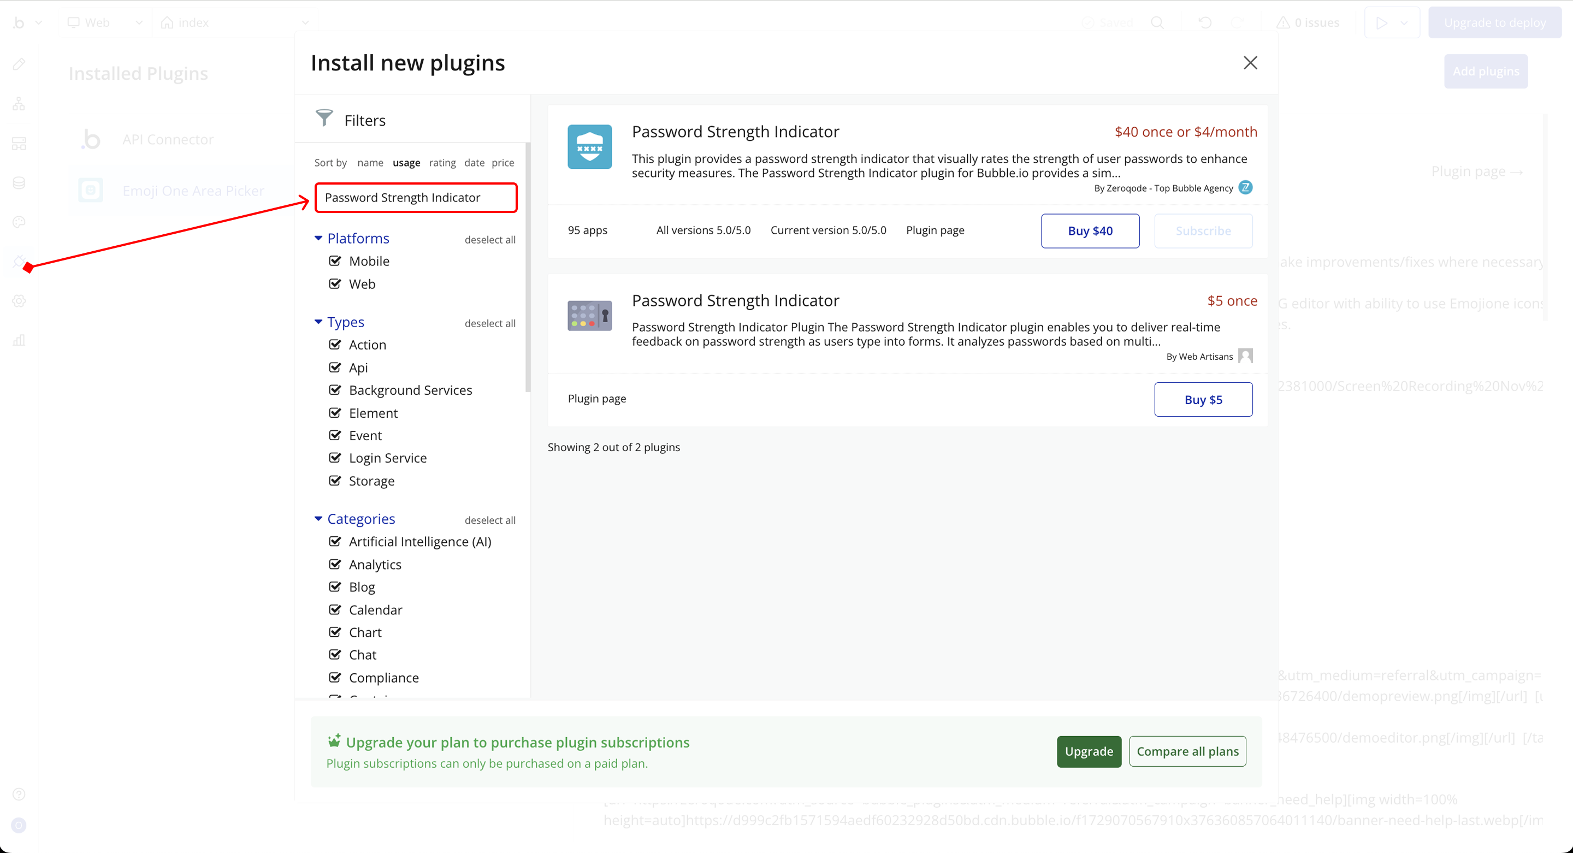The width and height of the screenshot is (1573, 853).
Task: Click the Zeroqode agency badge icon
Action: coord(1245,187)
